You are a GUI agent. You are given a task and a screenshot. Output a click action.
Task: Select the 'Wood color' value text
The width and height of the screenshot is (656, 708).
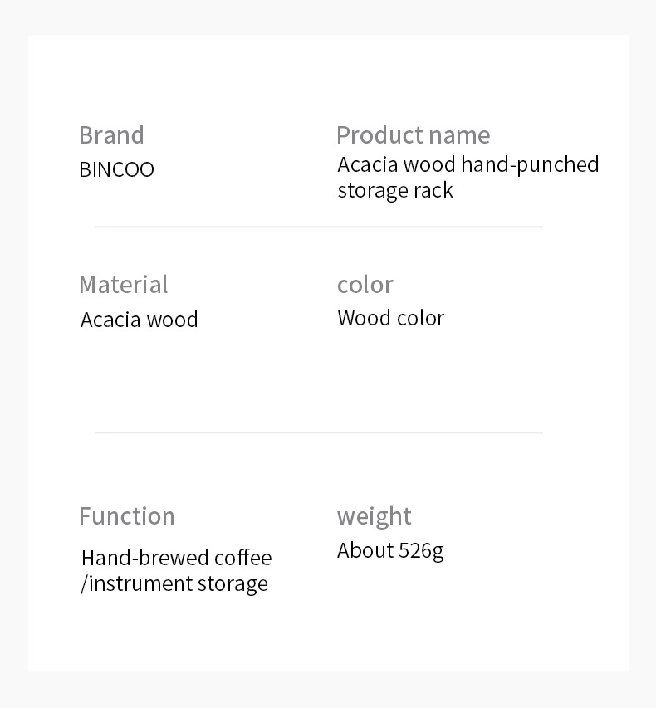[x=391, y=318]
